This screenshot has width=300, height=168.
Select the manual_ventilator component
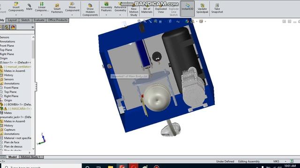15,67
